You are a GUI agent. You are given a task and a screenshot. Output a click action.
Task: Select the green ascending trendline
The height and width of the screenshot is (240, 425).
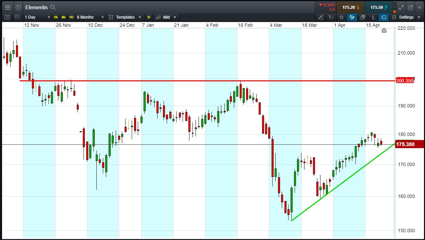tap(343, 182)
